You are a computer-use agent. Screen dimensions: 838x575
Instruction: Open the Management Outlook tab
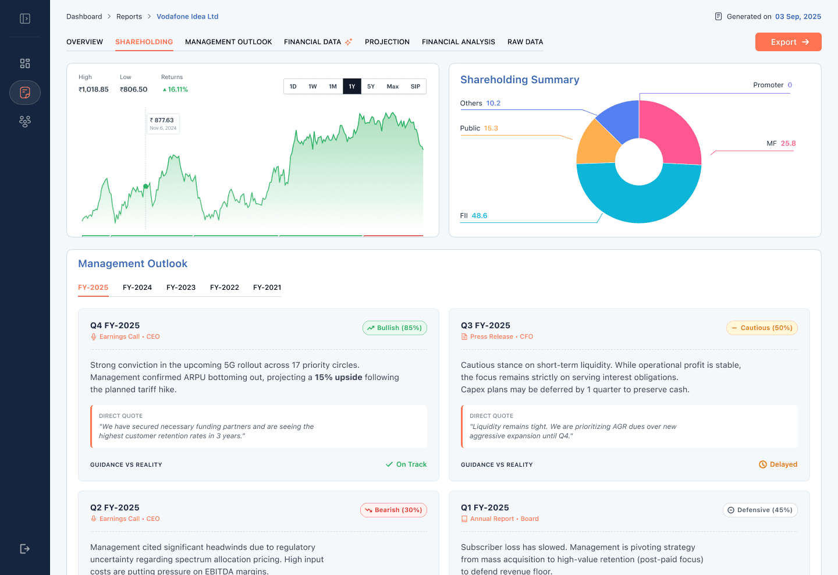[x=229, y=42]
